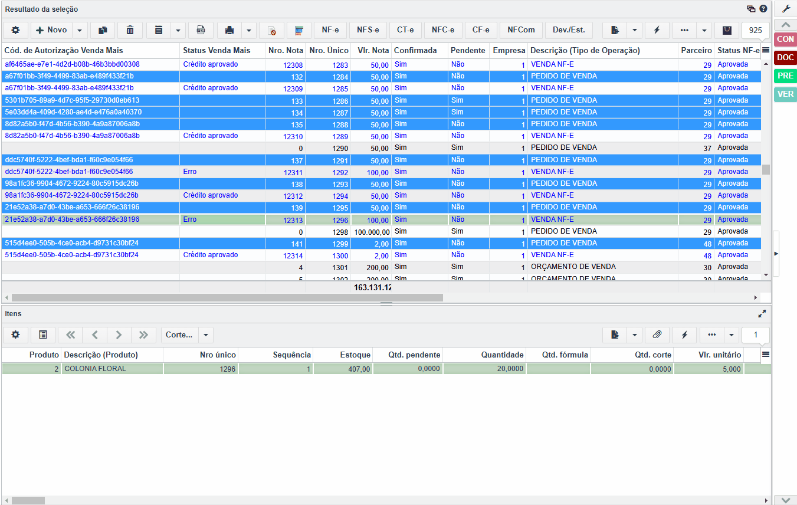Click the list view icon in top toolbar
This screenshot has height=505, width=797.
[x=158, y=30]
